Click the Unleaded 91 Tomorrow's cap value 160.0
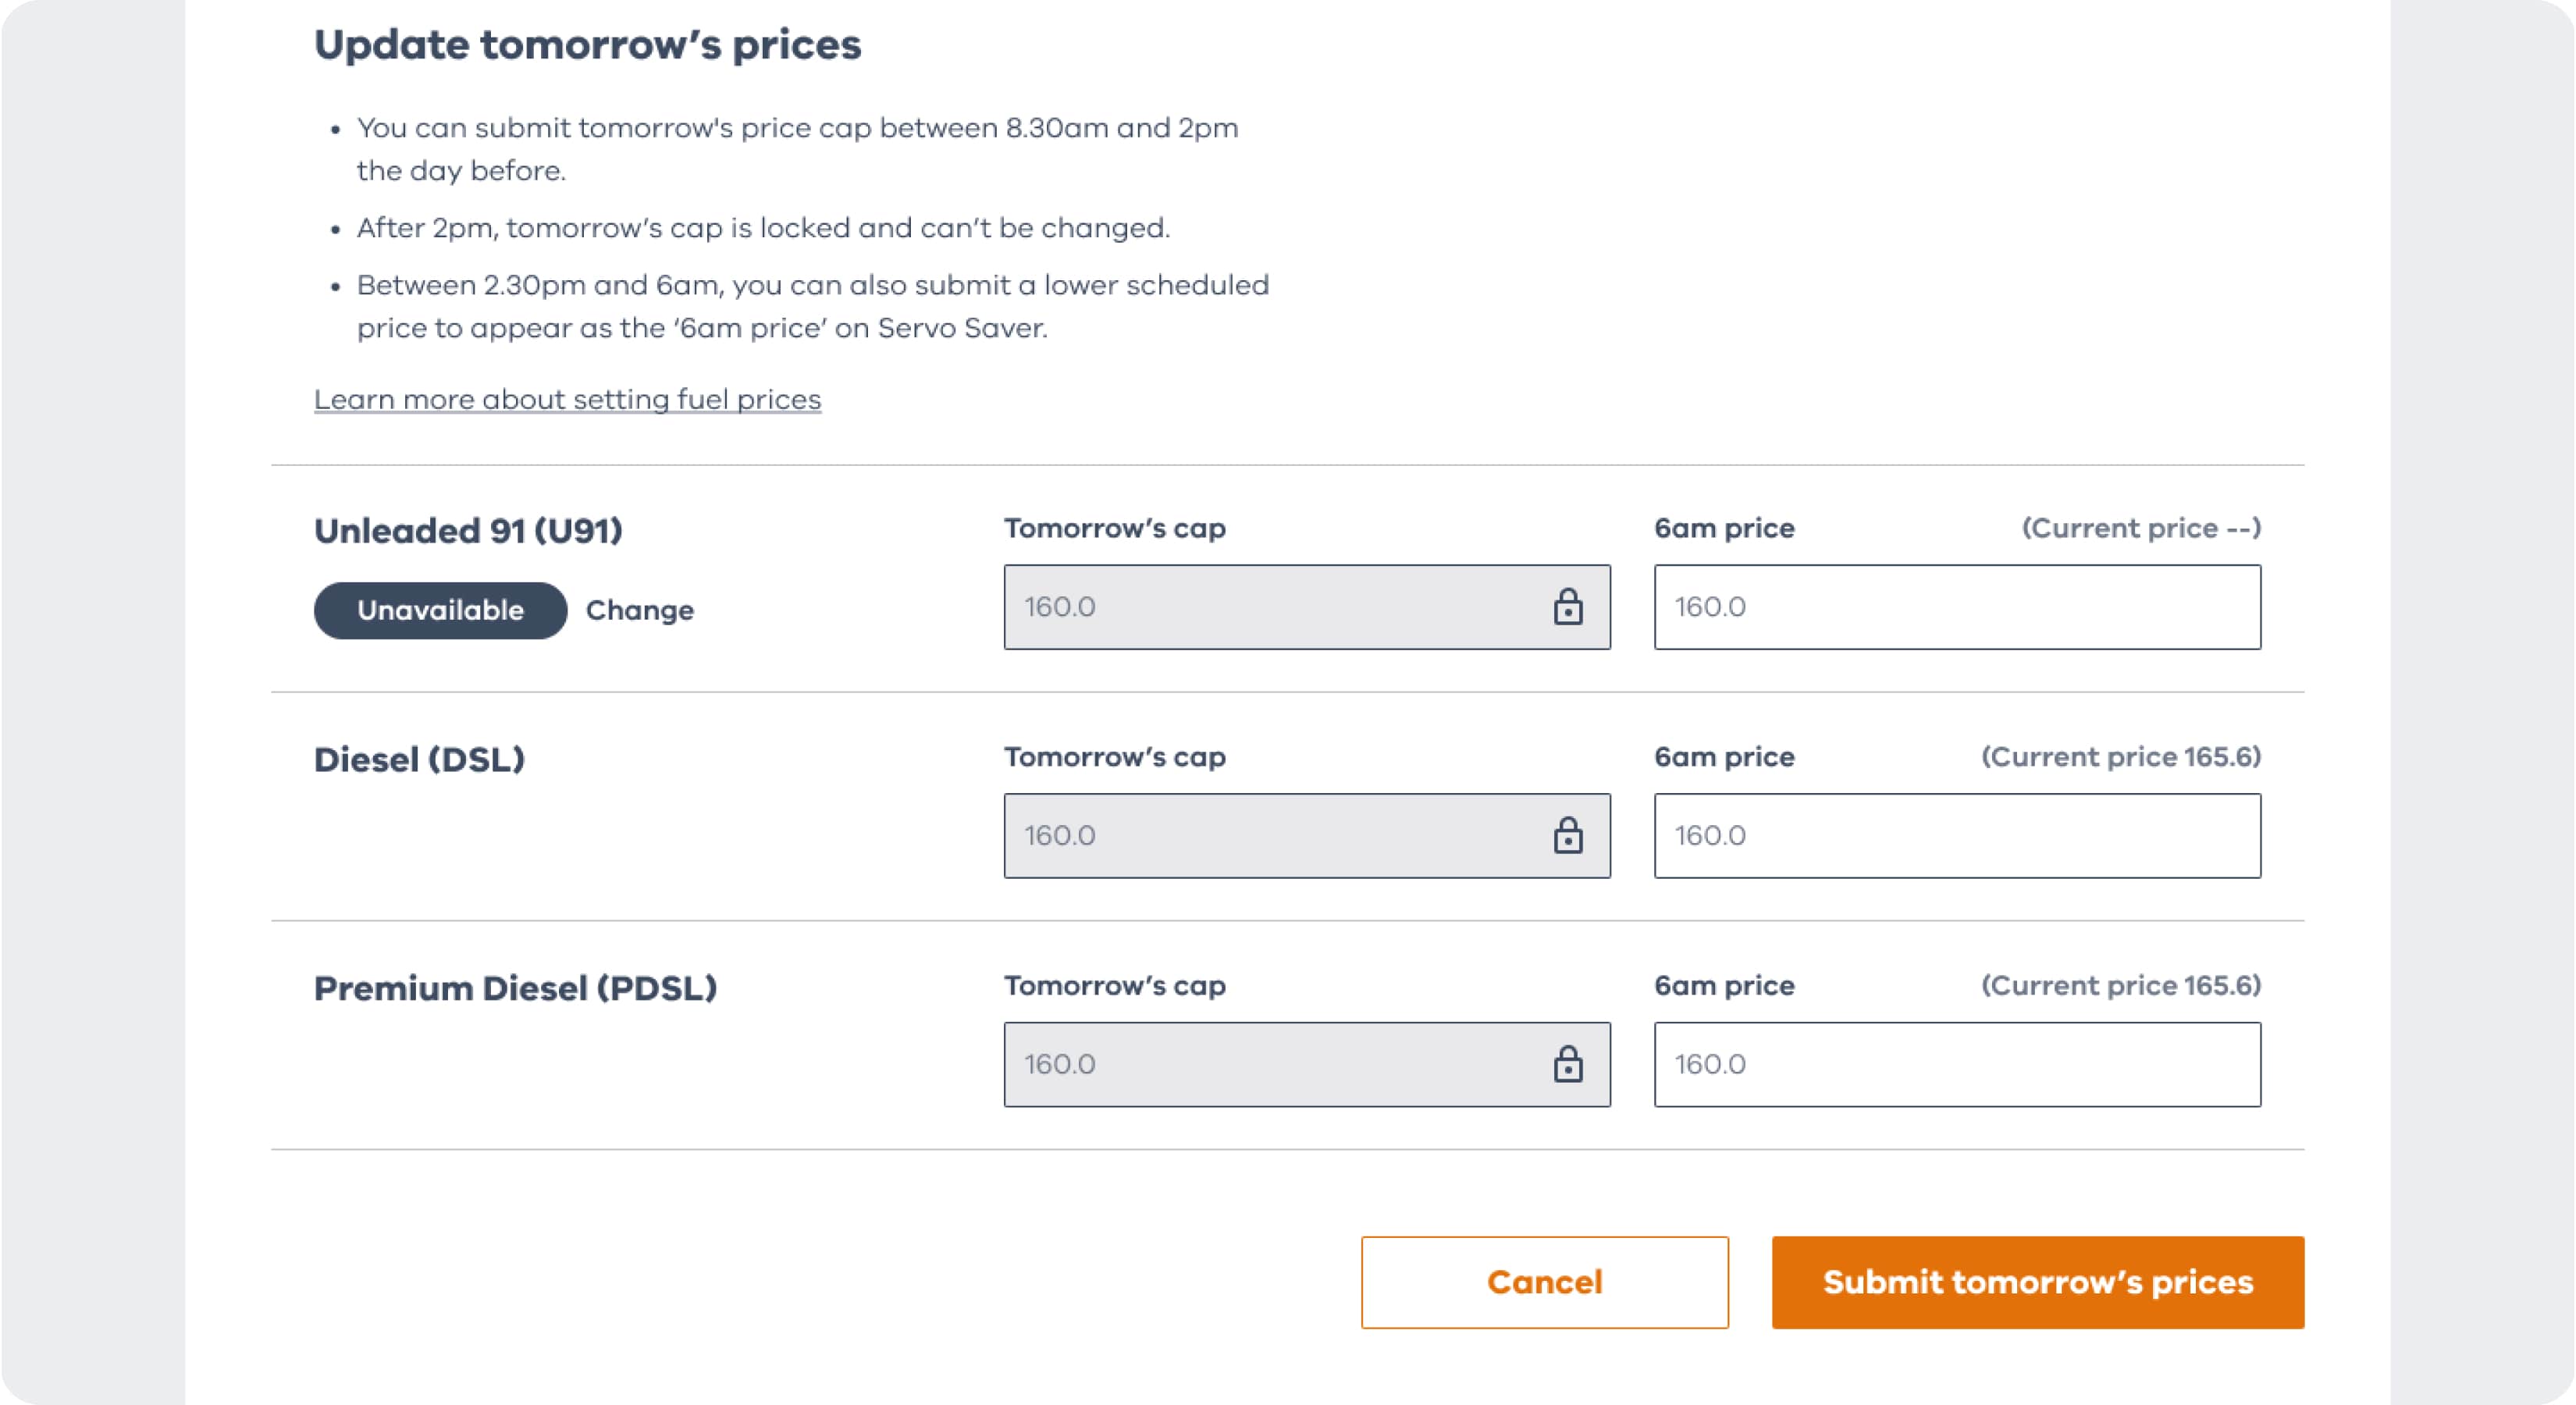 [x=1060, y=607]
